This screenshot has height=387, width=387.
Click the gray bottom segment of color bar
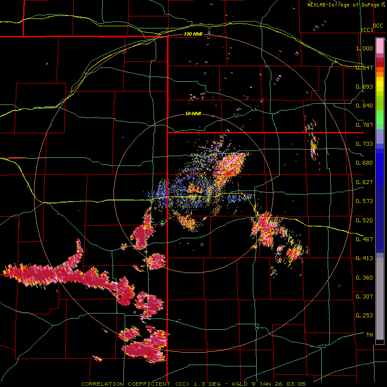pyautogui.click(x=380, y=299)
